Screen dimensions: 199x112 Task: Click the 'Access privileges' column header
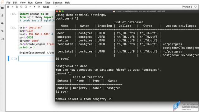point(181,26)
